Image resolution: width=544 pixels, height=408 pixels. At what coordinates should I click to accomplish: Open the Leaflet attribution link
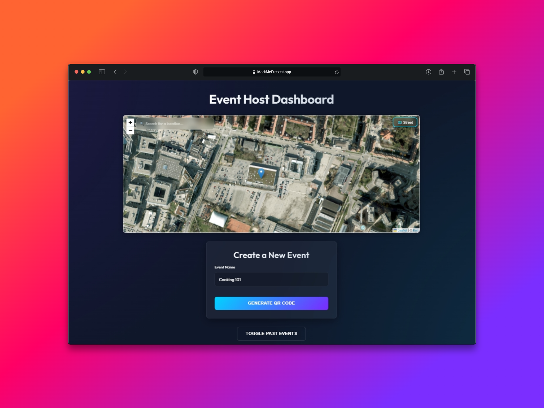402,230
